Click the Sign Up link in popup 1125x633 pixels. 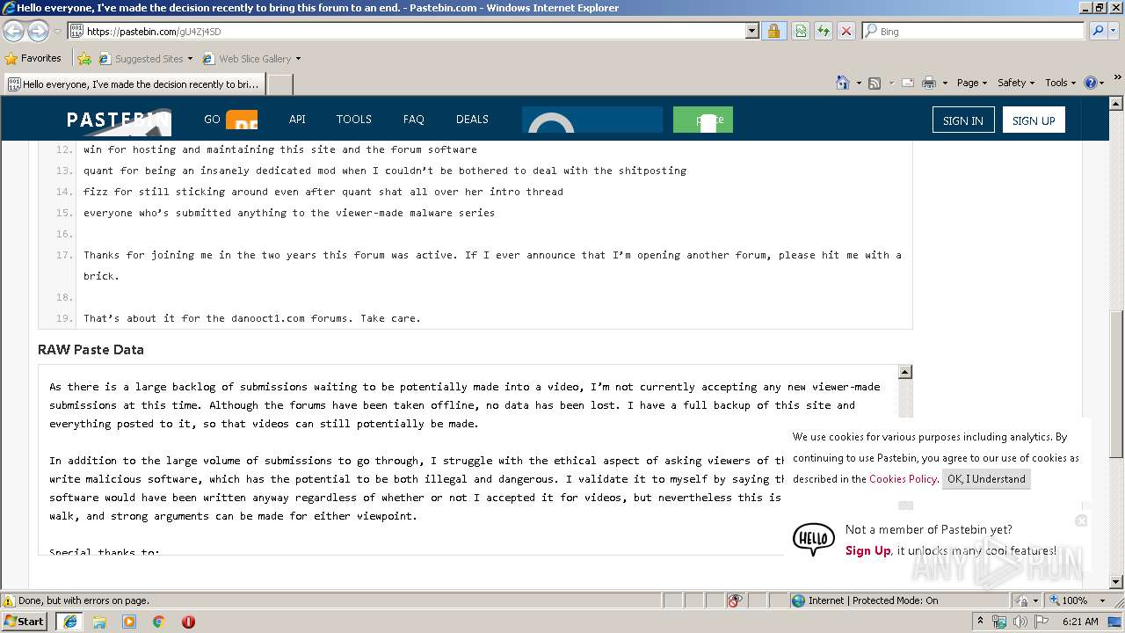(868, 550)
